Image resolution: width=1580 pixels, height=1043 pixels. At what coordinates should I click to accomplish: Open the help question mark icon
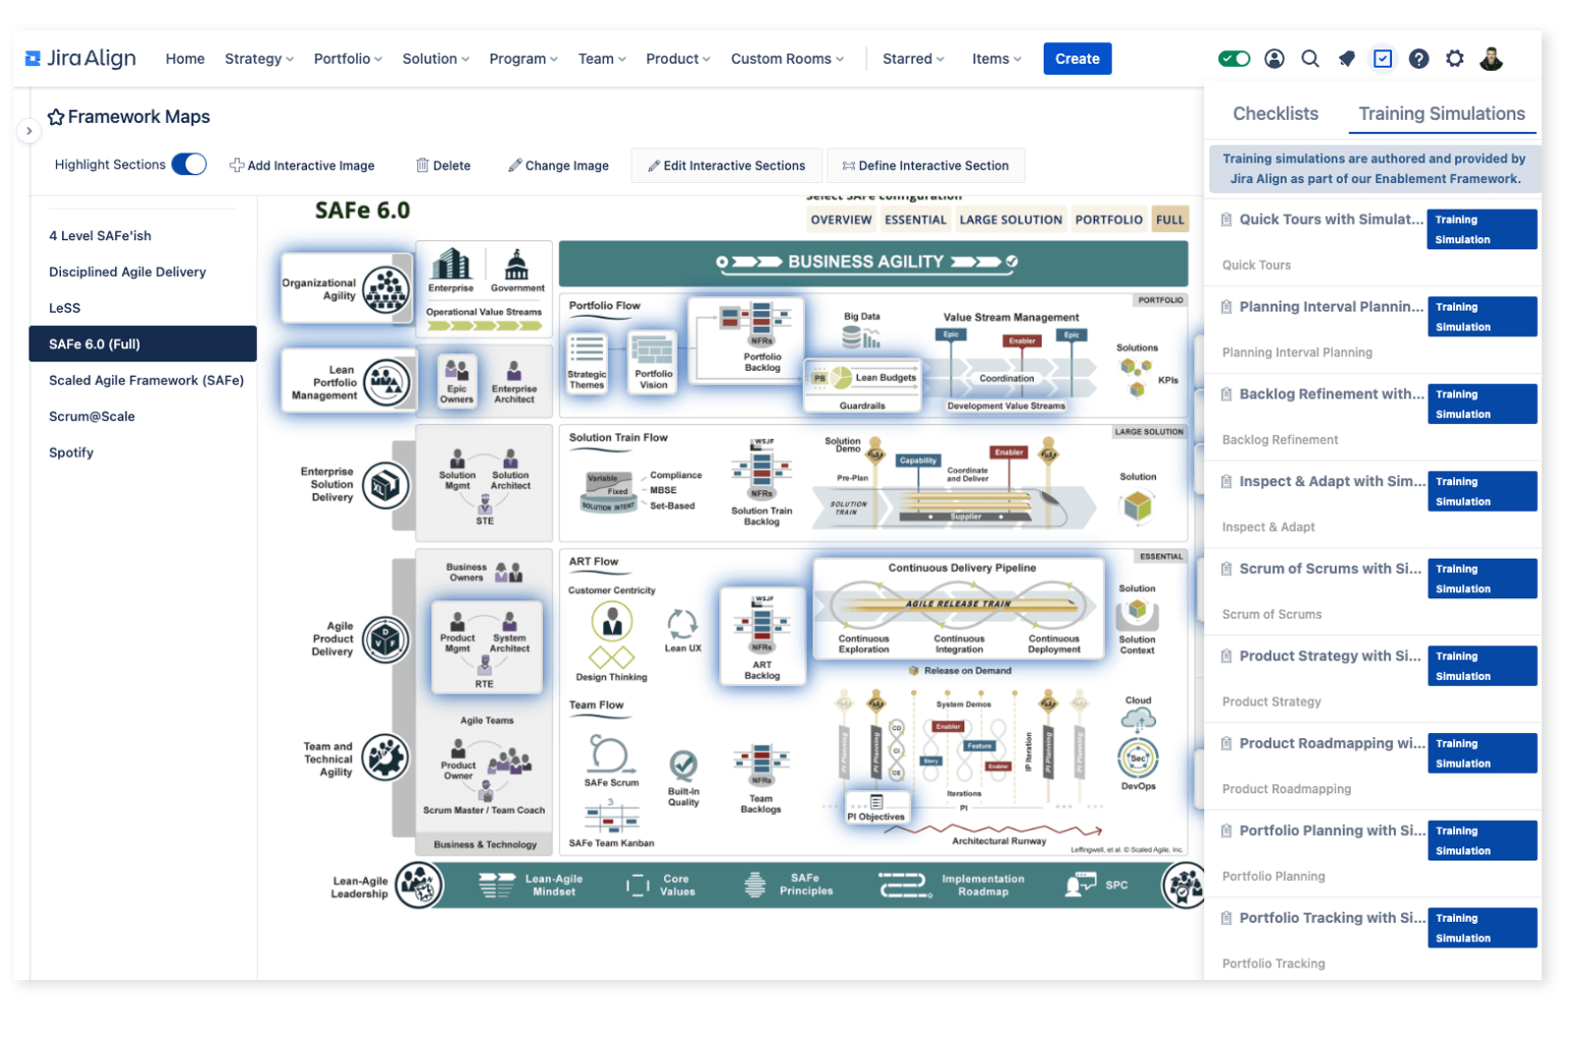pyautogui.click(x=1419, y=59)
